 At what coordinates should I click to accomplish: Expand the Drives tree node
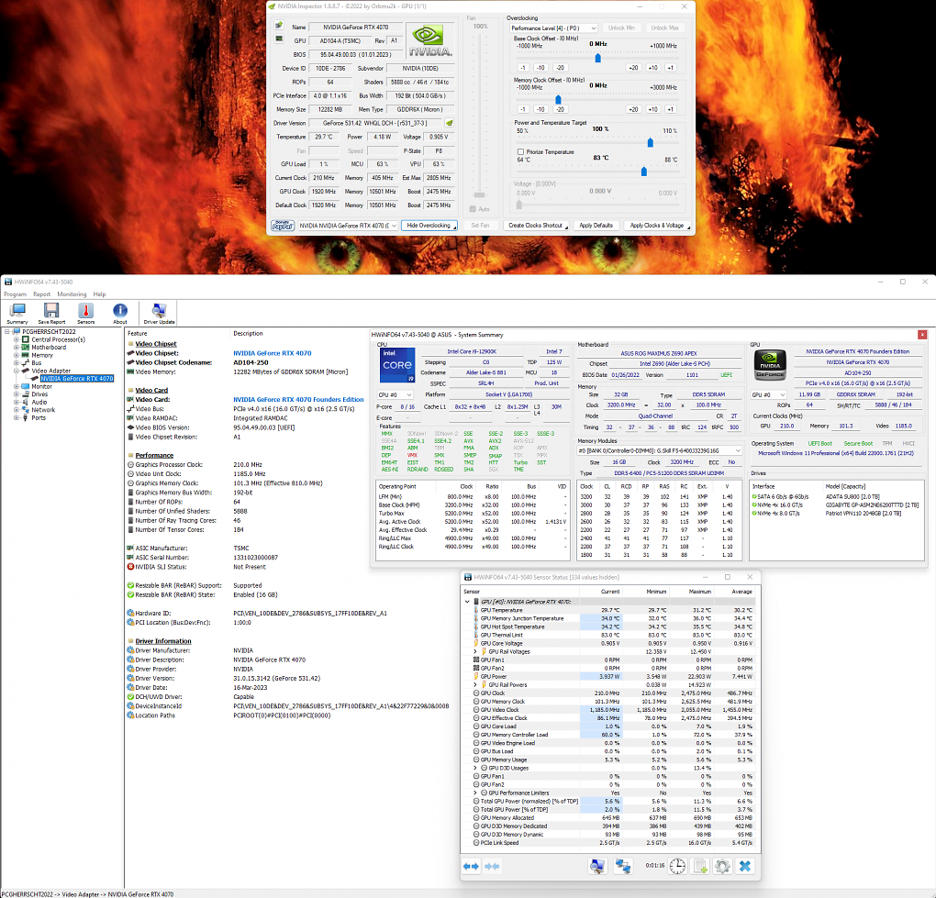(x=17, y=394)
